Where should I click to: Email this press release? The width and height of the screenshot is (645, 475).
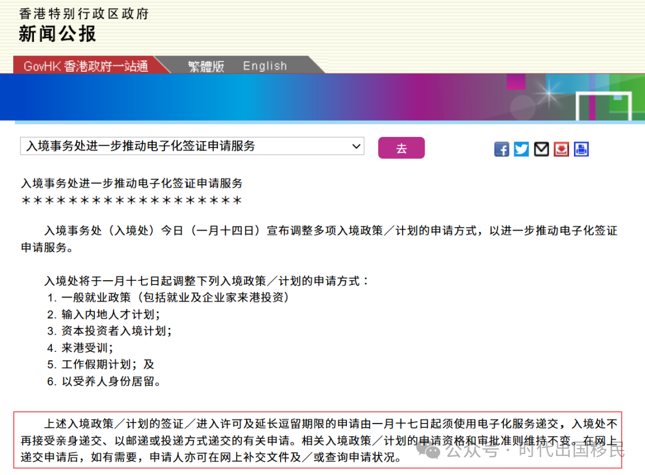click(541, 149)
